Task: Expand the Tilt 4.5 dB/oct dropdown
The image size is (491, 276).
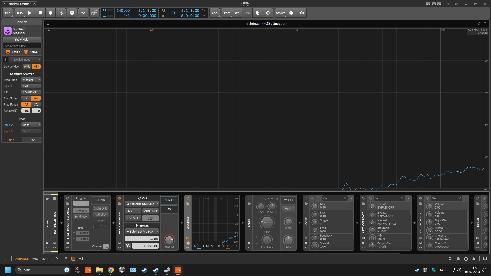Action: pyautogui.click(x=31, y=92)
